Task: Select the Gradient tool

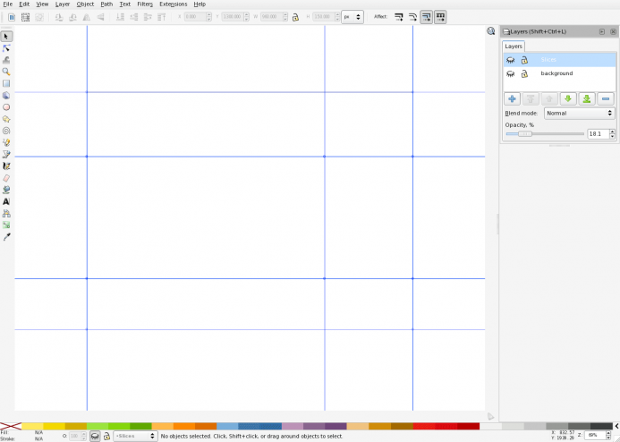Action: [6, 225]
